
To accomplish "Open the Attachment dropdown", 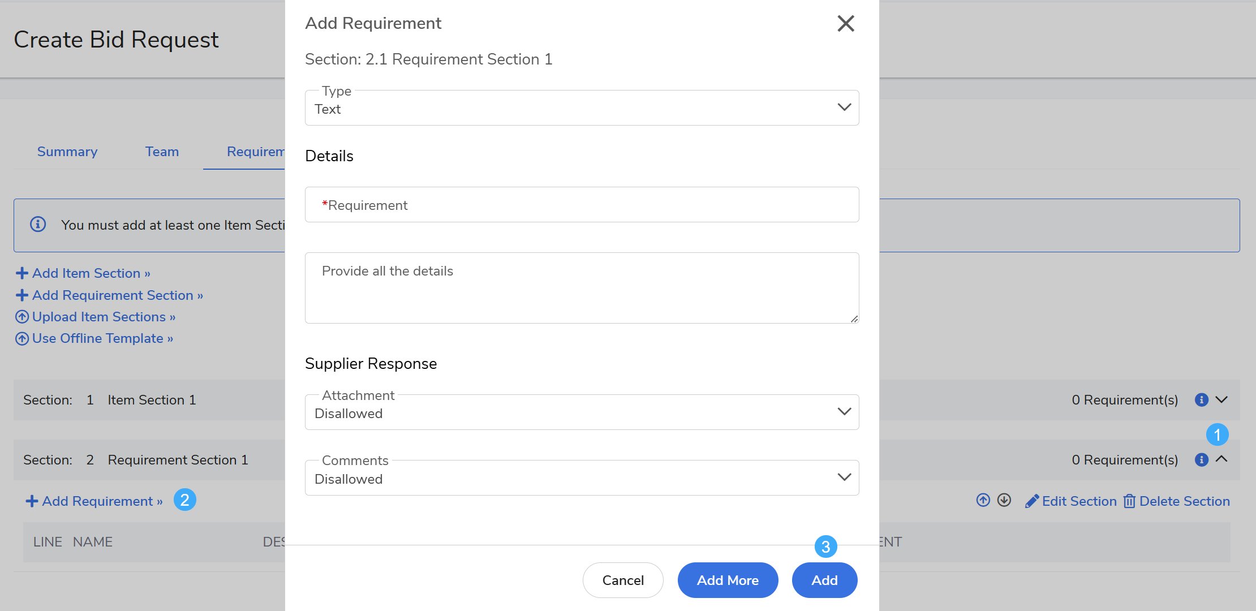I will pyautogui.click(x=582, y=412).
